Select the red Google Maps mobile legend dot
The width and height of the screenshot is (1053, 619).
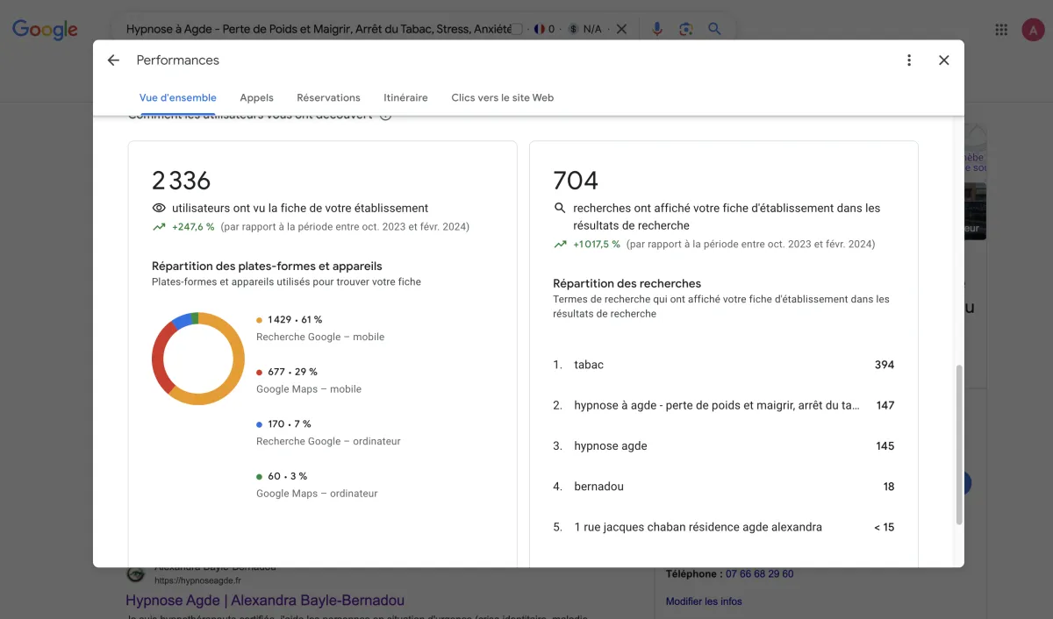[260, 373]
